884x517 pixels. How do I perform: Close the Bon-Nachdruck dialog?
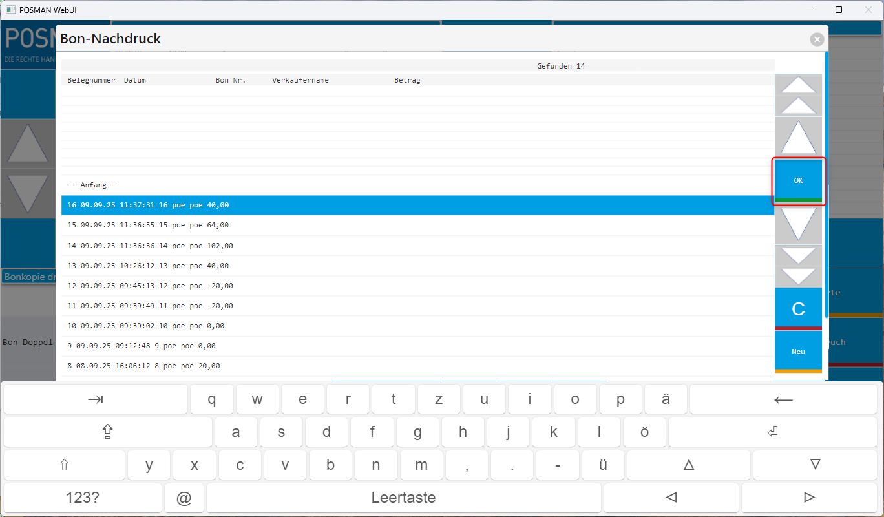817,39
